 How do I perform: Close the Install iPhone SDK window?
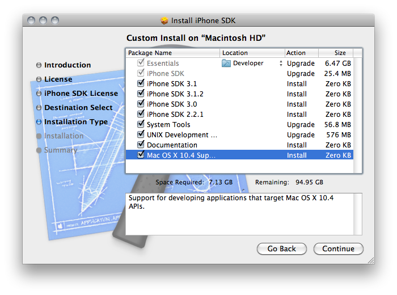[x=31, y=20]
